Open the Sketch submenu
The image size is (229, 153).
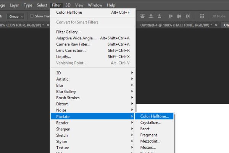(x=93, y=135)
